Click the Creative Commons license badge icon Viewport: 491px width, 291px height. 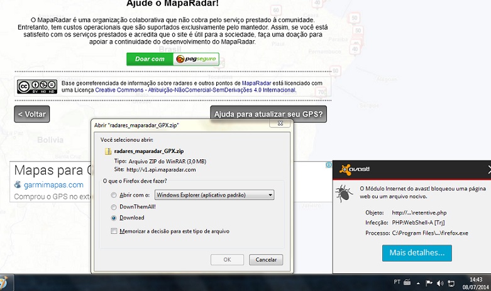point(37,87)
